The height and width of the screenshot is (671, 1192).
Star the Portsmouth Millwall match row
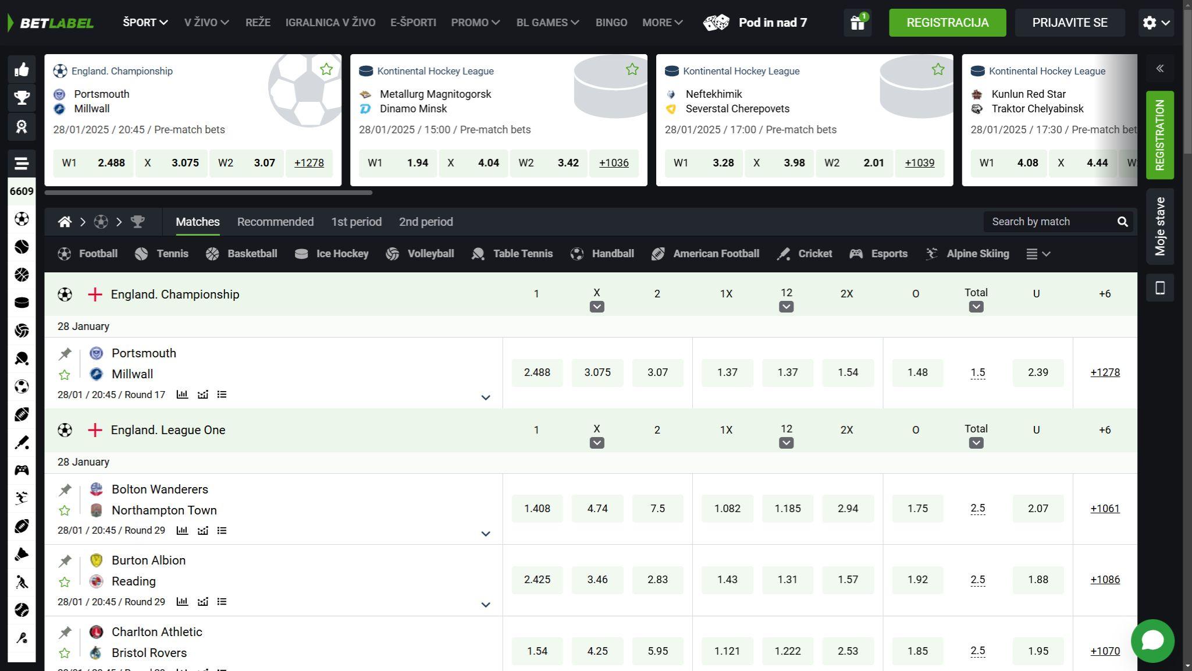point(65,375)
